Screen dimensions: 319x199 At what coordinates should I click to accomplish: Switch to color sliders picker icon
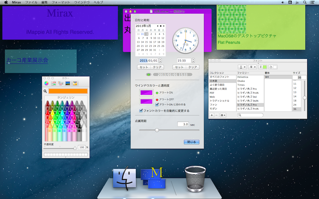[x=54, y=83]
